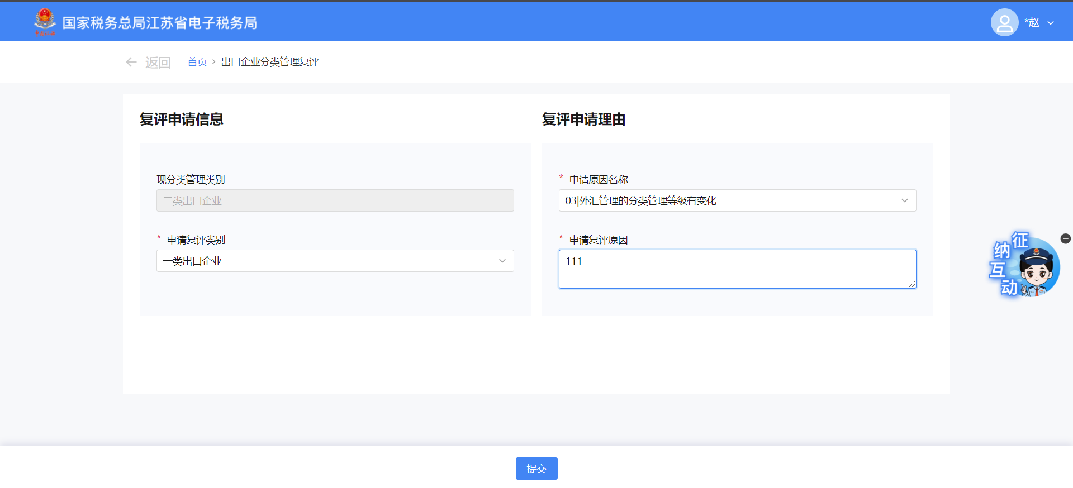
Task: Click the text area resize handle
Action: [x=912, y=284]
